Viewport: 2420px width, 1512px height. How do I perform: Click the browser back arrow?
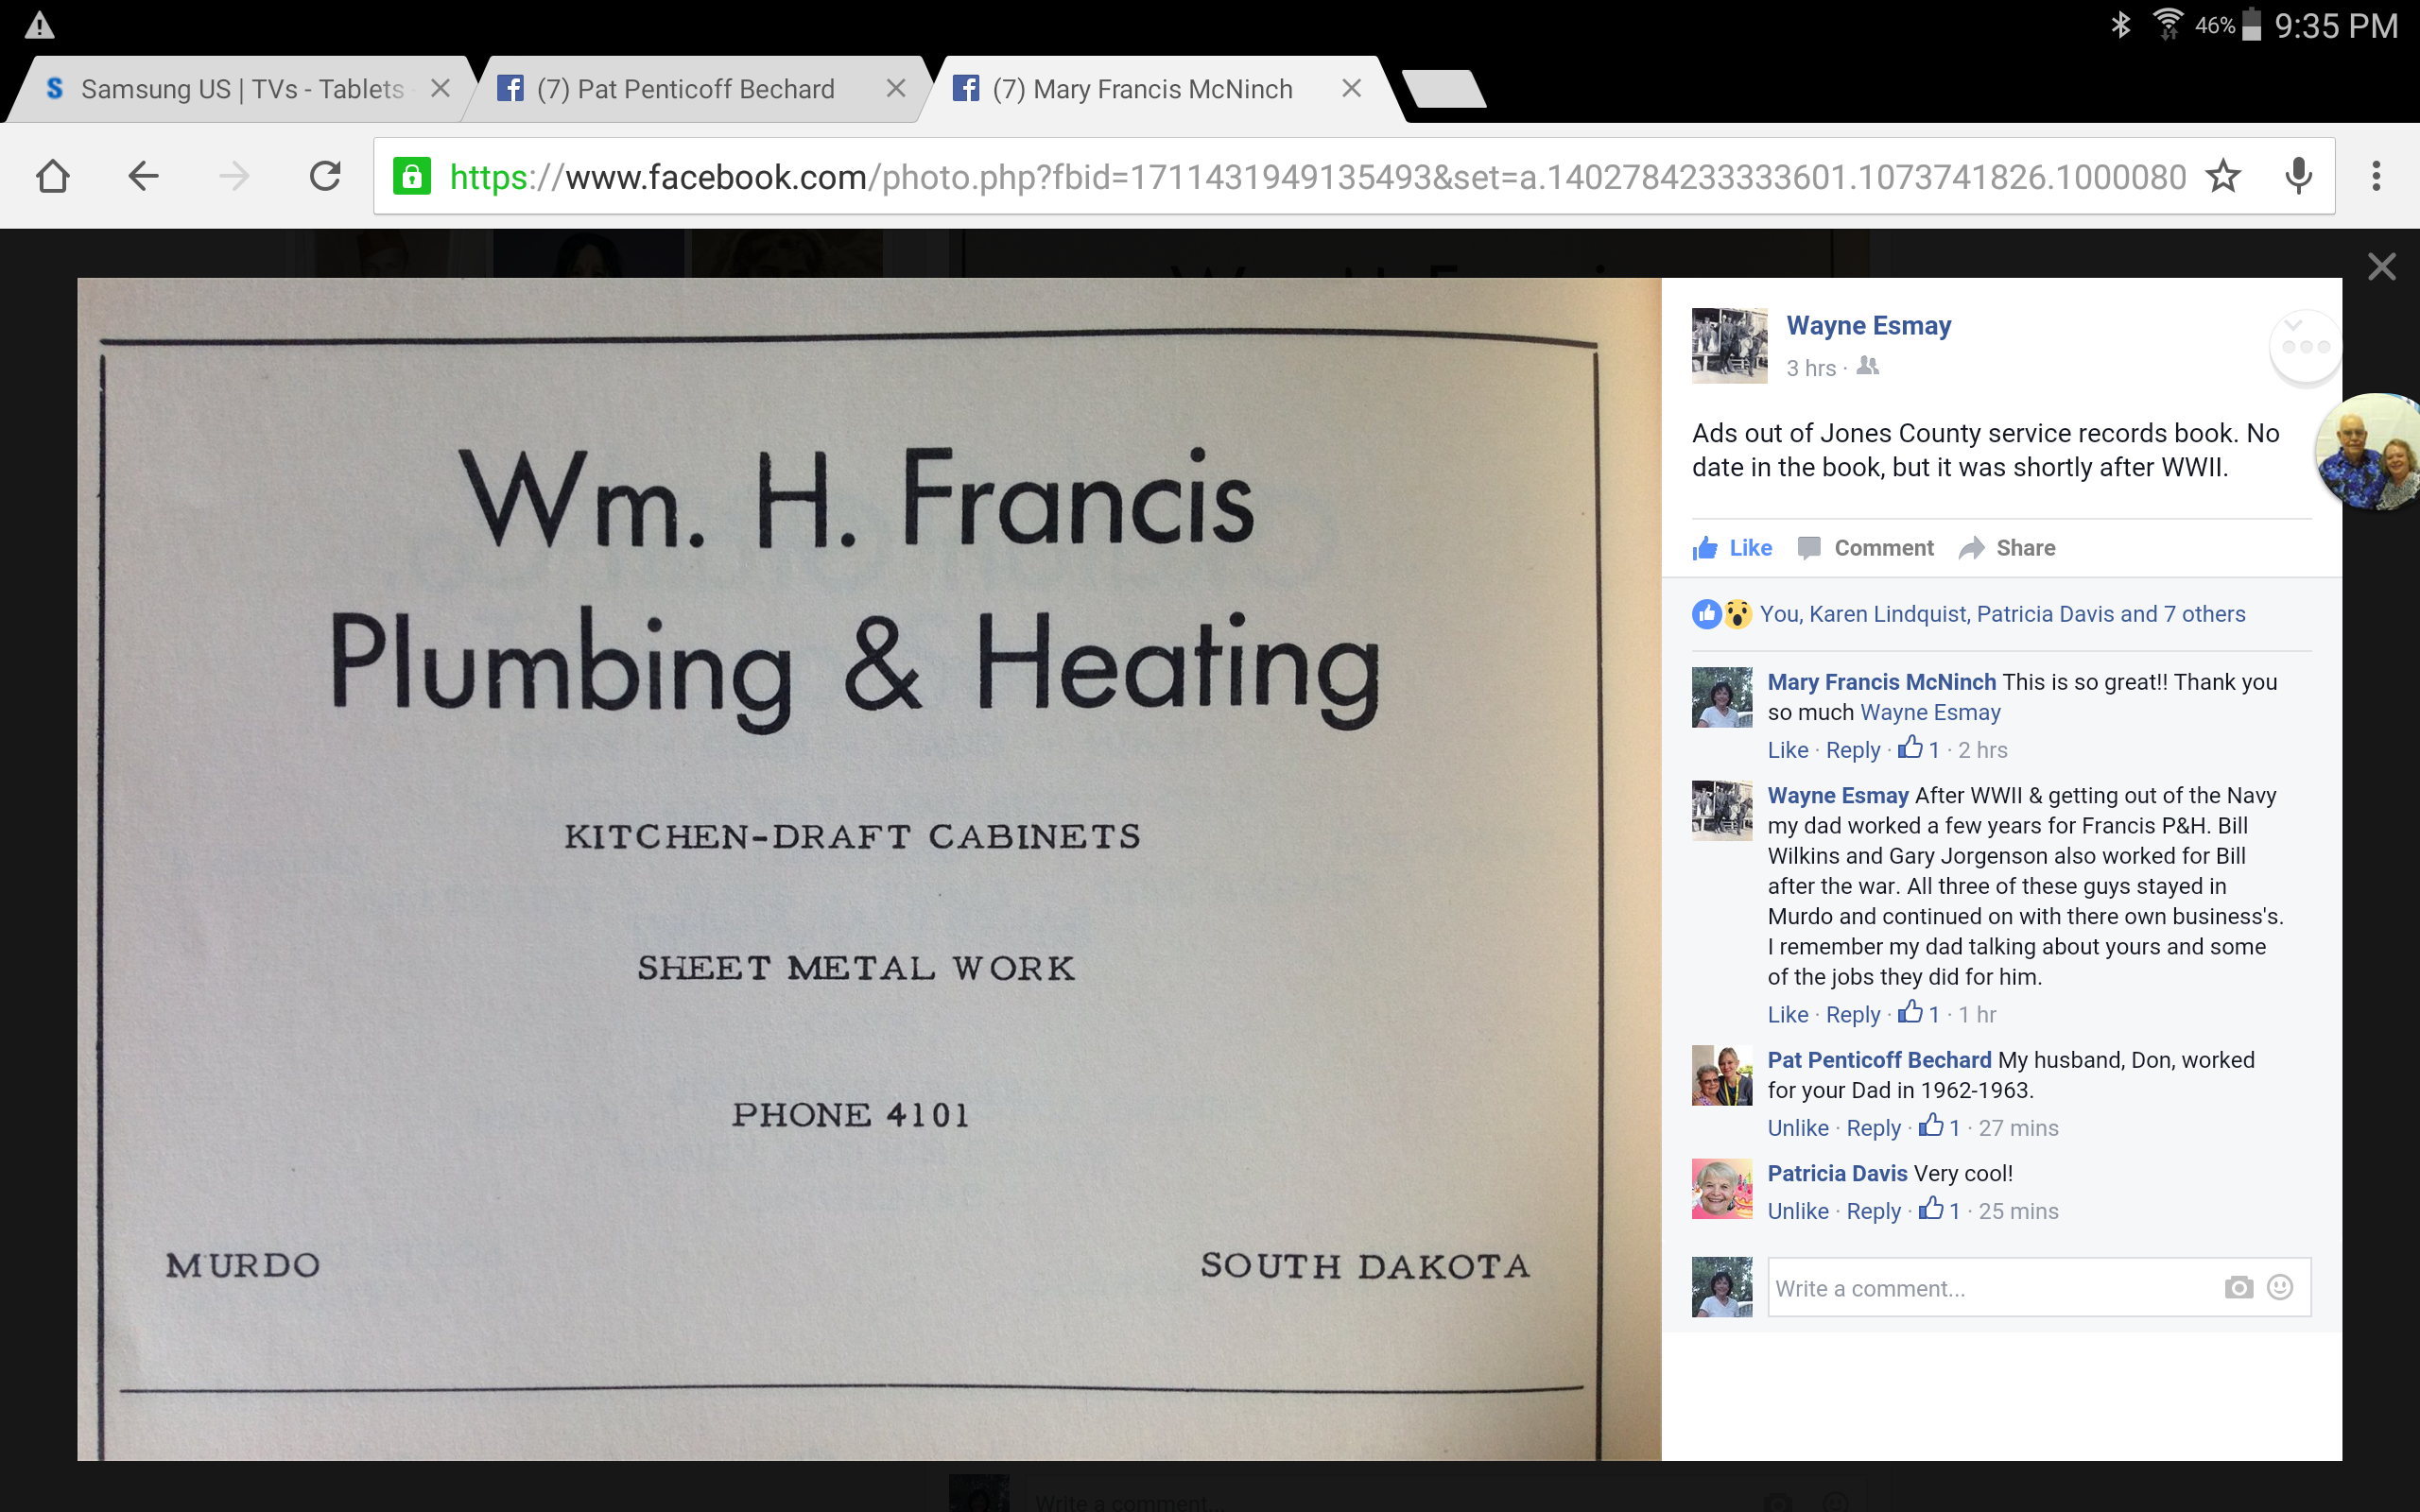point(143,177)
